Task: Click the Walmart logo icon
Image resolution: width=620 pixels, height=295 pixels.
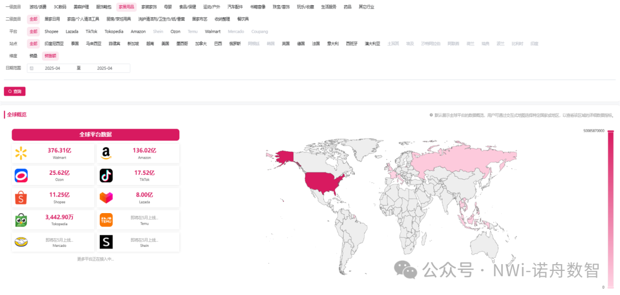Action: pos(21,153)
